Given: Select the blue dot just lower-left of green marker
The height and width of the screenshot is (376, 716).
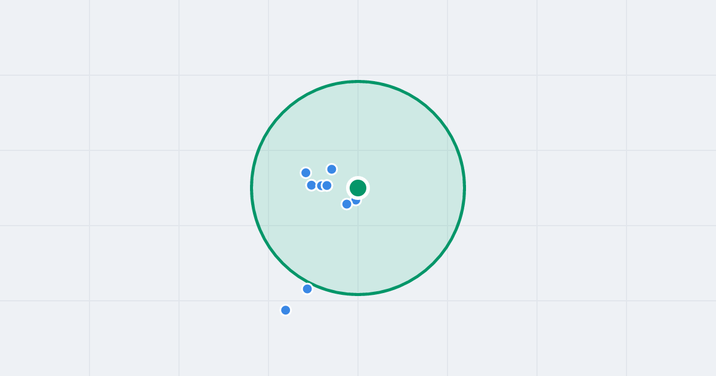Looking at the screenshot, I should 347,204.
